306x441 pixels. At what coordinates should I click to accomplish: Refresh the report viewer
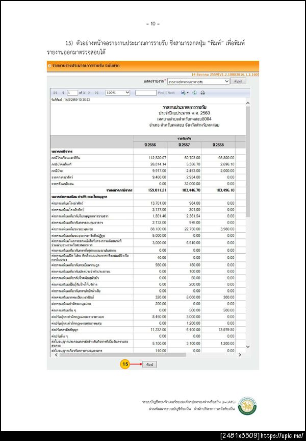(x=194, y=92)
